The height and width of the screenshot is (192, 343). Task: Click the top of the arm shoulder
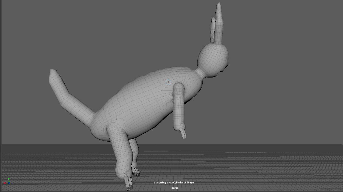178,86
